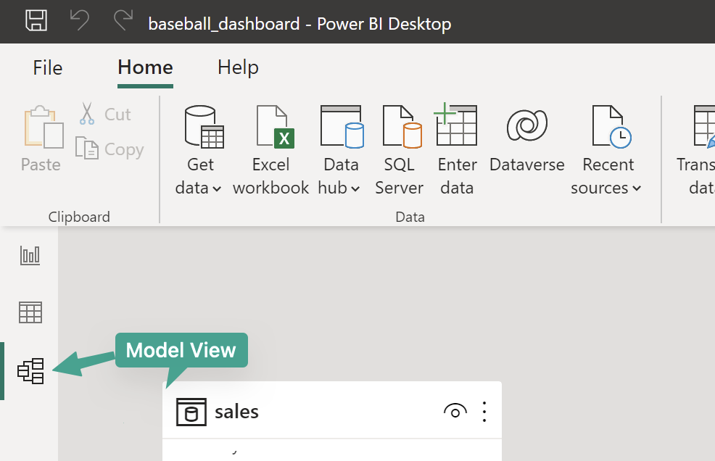Viewport: 715px width, 461px height.
Task: Click the Undo arrow
Action: [x=79, y=21]
